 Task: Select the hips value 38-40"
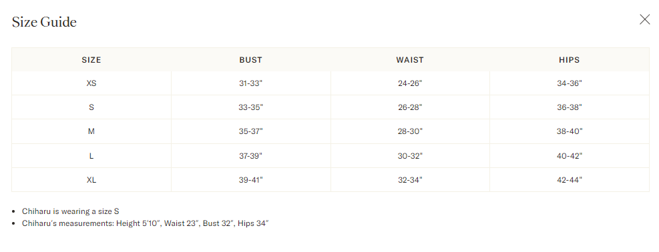point(570,131)
